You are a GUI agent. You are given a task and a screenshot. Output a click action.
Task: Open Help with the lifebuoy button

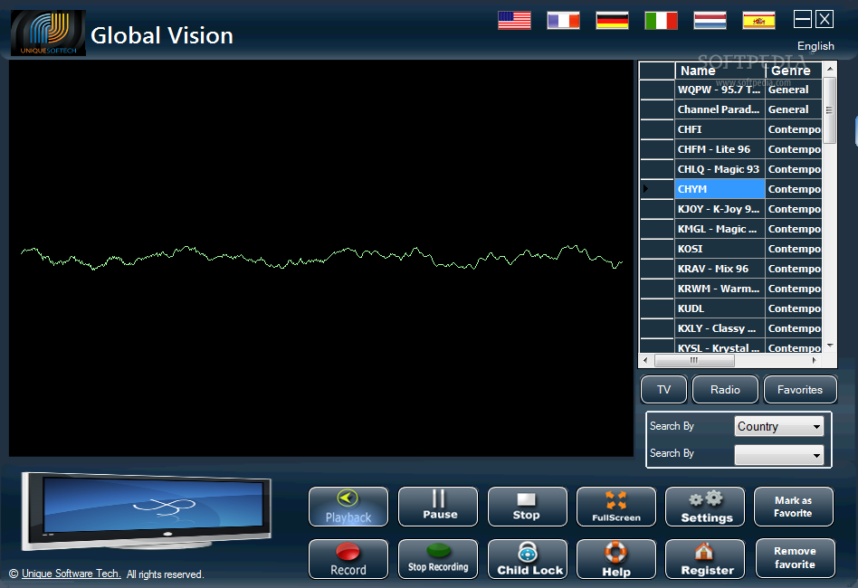(x=616, y=559)
